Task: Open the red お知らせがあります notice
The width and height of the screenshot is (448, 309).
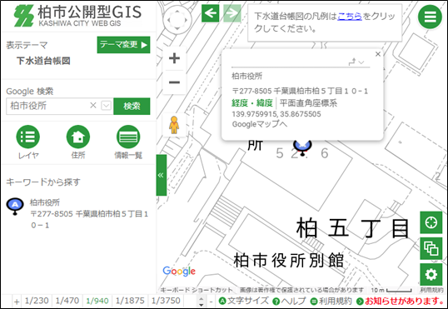Action: (401, 301)
